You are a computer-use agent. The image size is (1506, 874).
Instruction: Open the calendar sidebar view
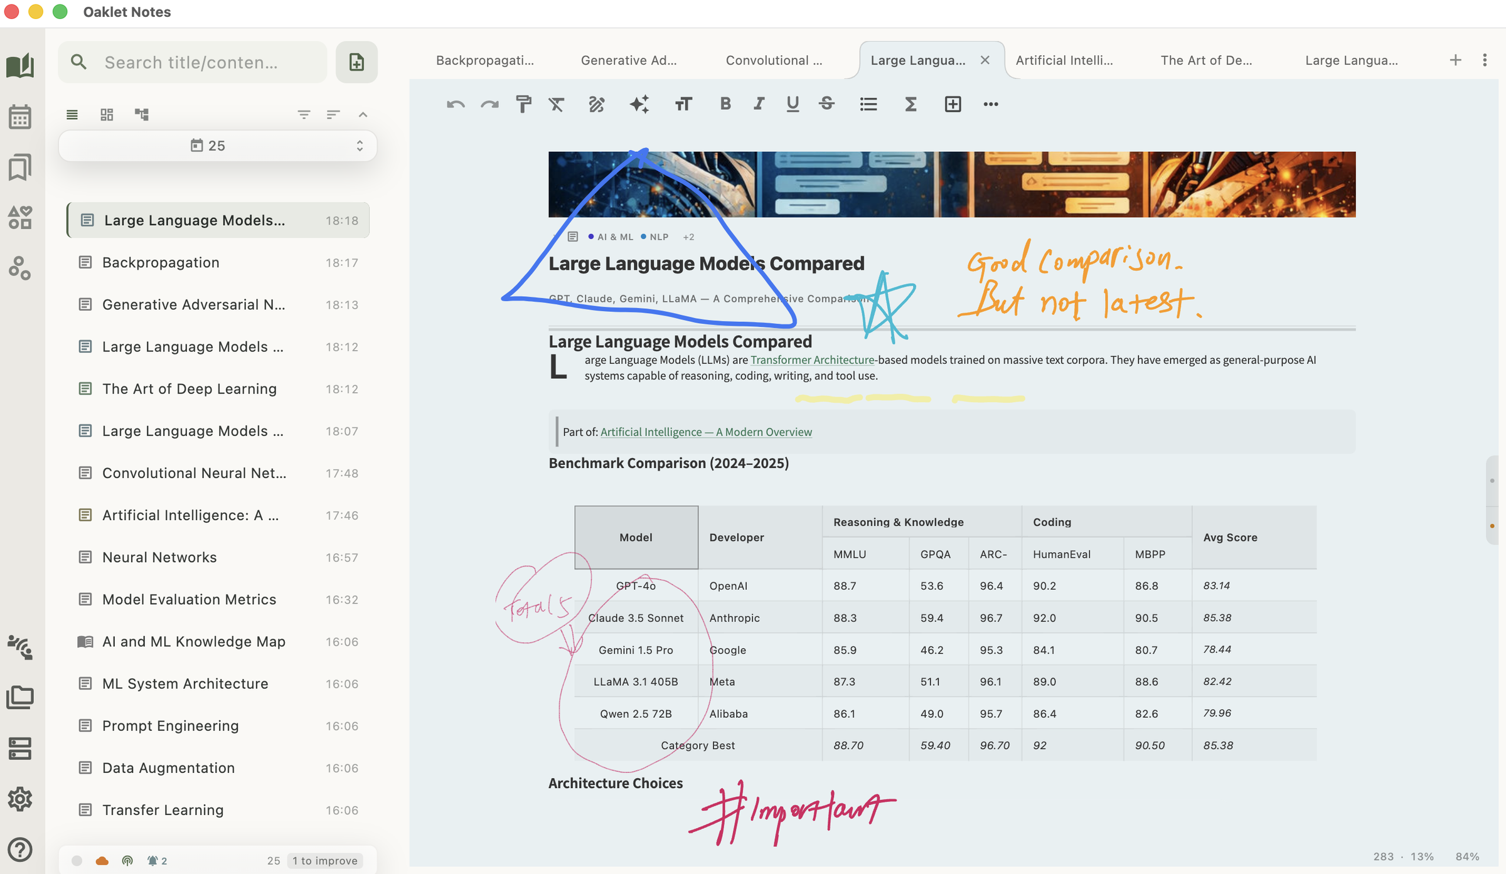click(20, 117)
